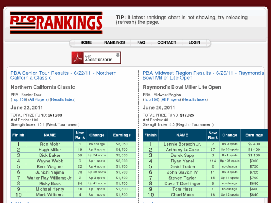Click the $640 earnings cell

254,195
